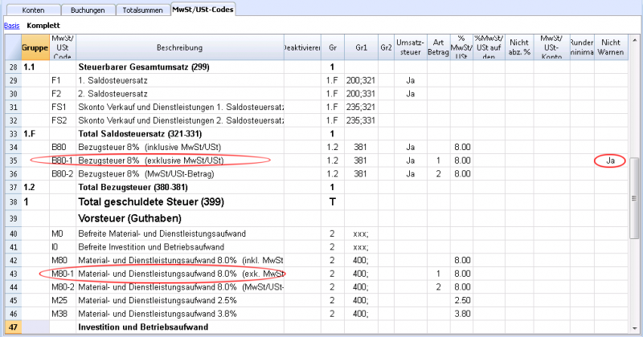Viewport: 643px width, 337px height.
Task: Click the Nicht Warnen column header
Action: 611,47
